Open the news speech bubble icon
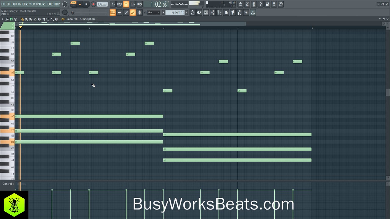Image resolution: width=390 pixels, height=219 pixels. 281,4
